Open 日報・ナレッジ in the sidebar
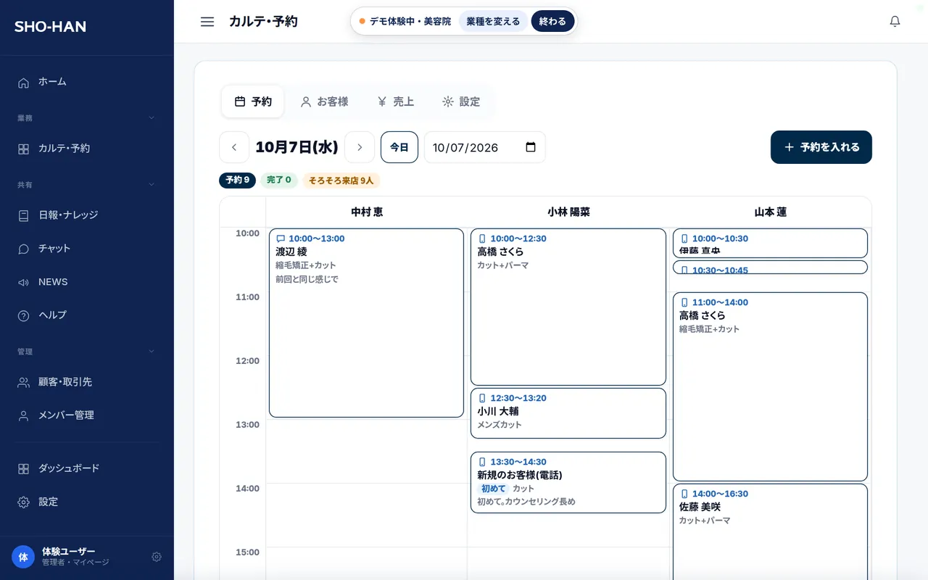 [87, 215]
